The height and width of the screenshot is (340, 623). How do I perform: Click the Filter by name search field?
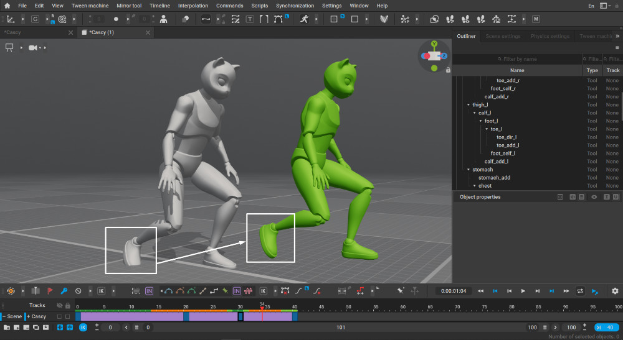(517, 59)
